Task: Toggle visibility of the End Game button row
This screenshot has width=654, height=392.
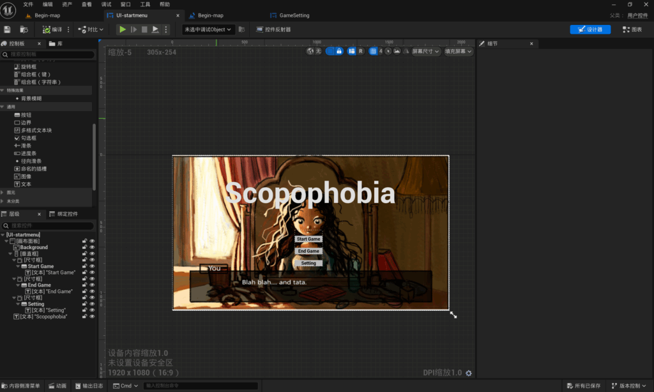Action: click(x=92, y=285)
